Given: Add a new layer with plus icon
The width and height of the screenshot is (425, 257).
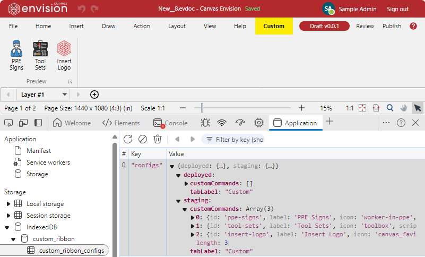Looking at the screenshot, I should [94, 95].
